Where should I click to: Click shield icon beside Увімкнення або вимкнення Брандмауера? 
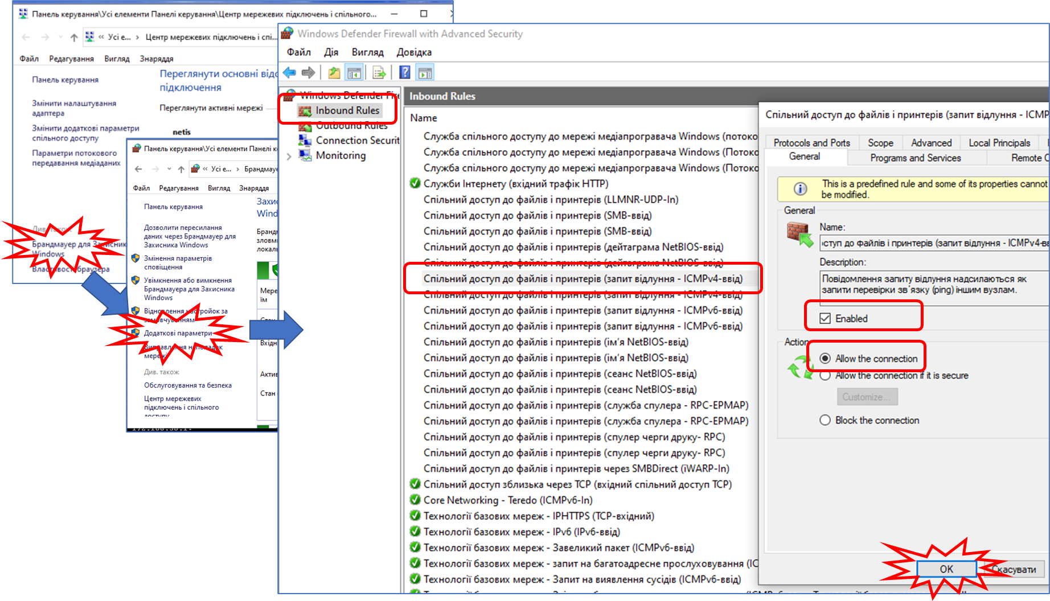coord(136,281)
